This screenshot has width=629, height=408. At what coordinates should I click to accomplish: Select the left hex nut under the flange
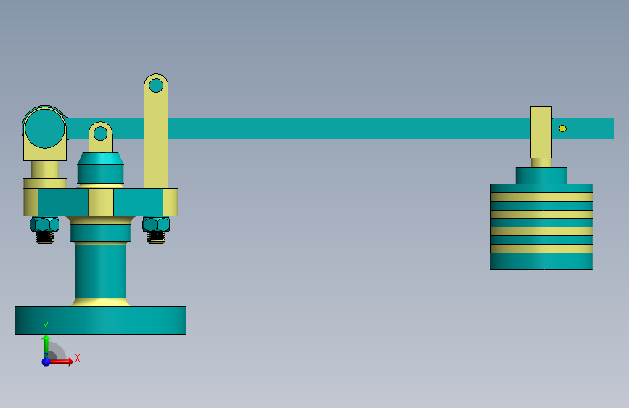point(44,224)
